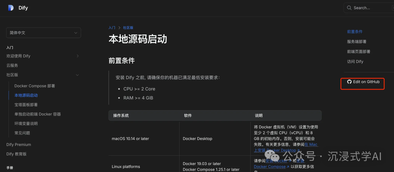Screen dimensions: 394x172
Task: Open the 简体中文 language dropdown
Action: 43,33
